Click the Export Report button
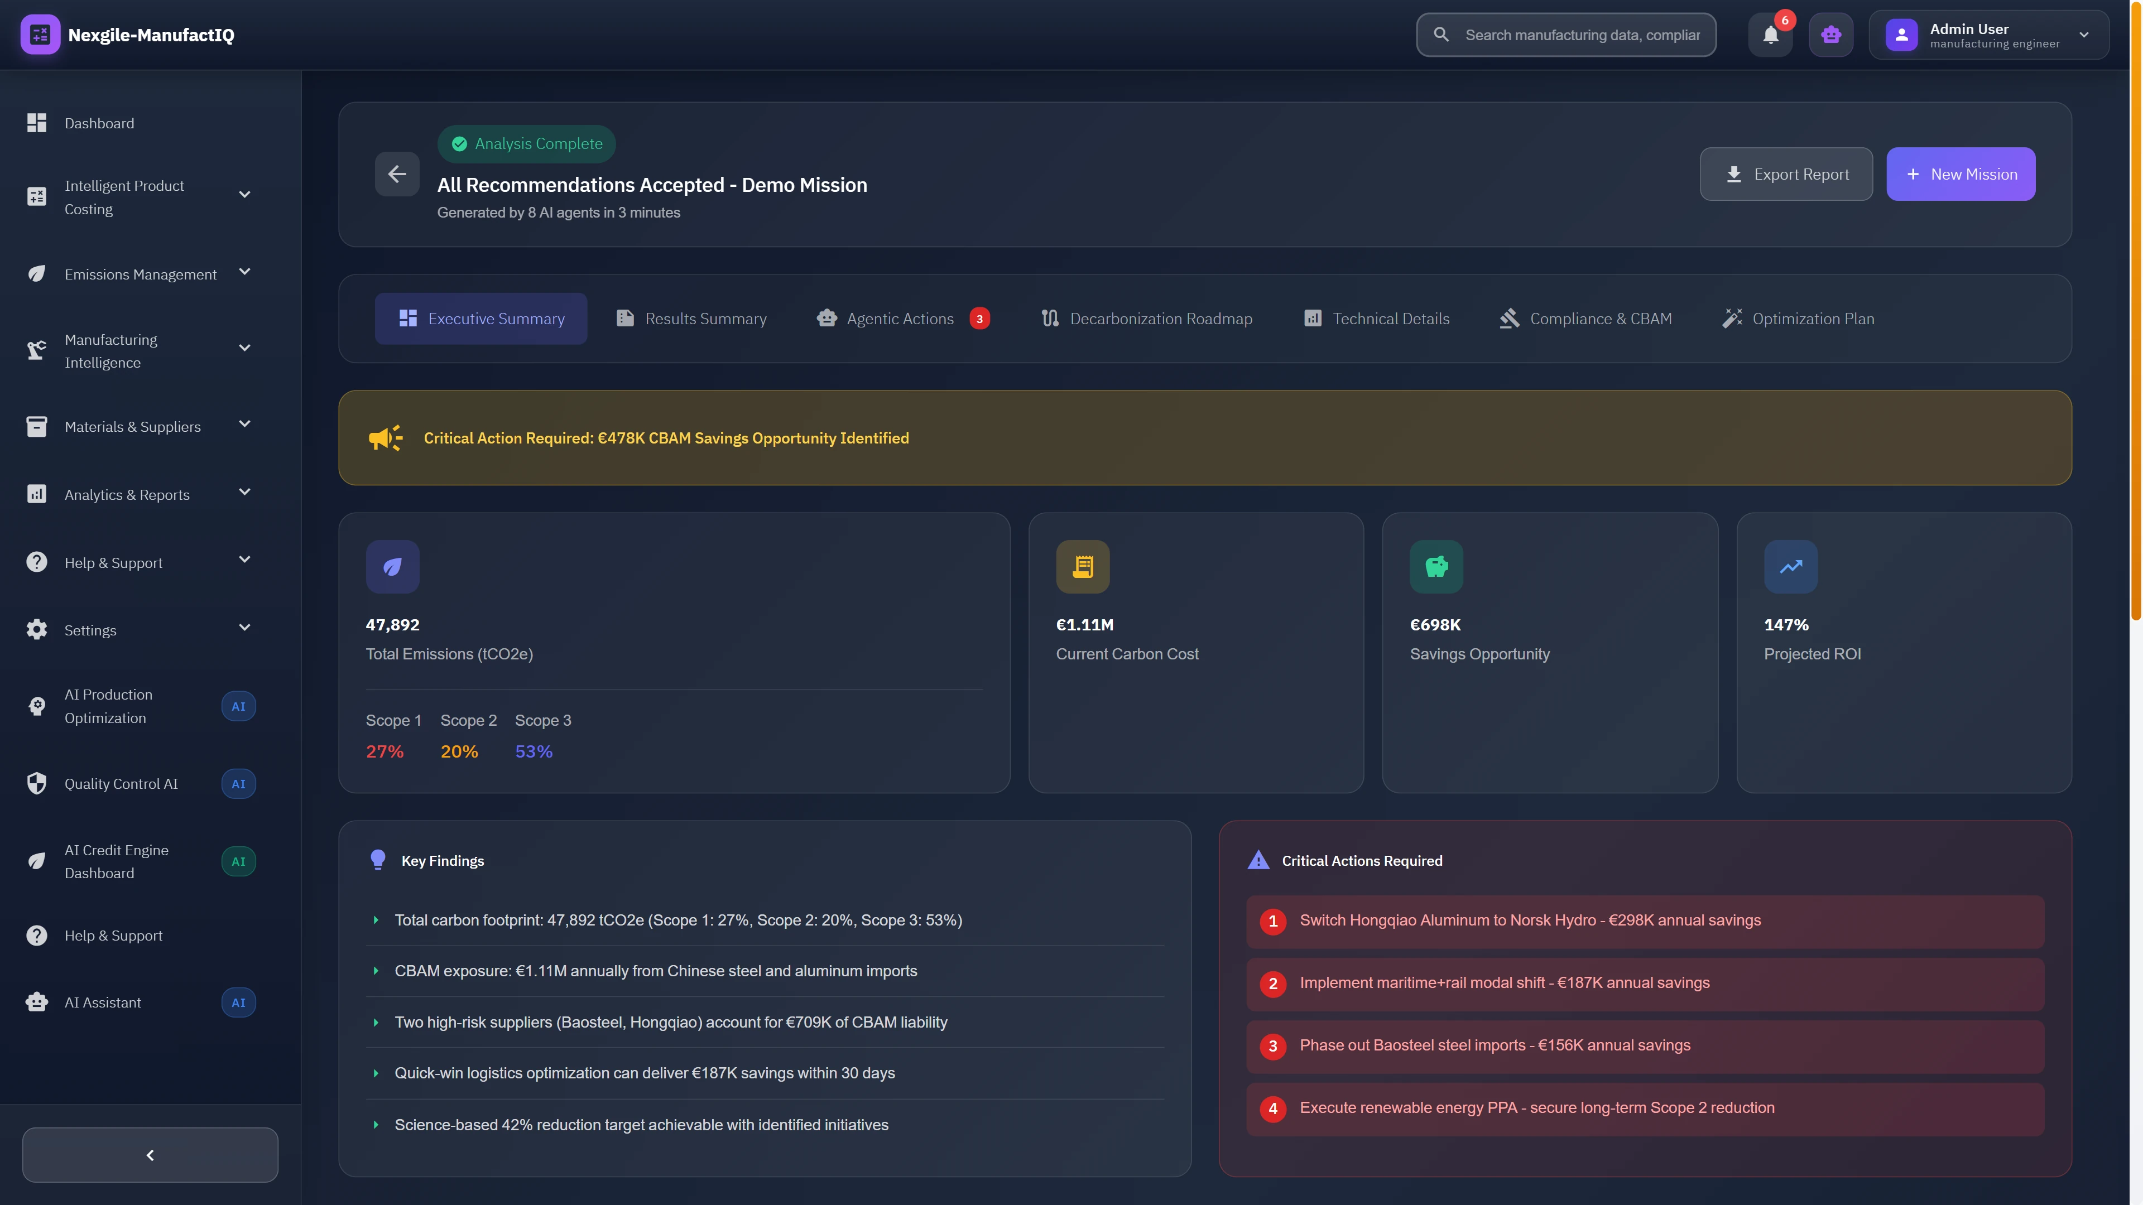 pyautogui.click(x=1786, y=174)
